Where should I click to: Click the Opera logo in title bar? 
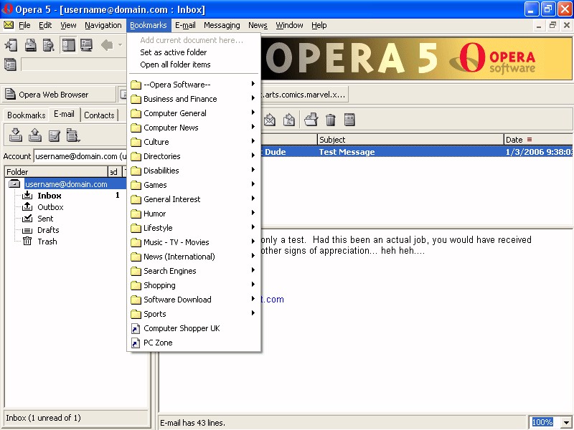tap(7, 9)
